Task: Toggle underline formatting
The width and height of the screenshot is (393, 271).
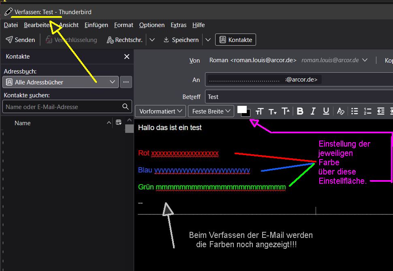Action: click(326, 111)
